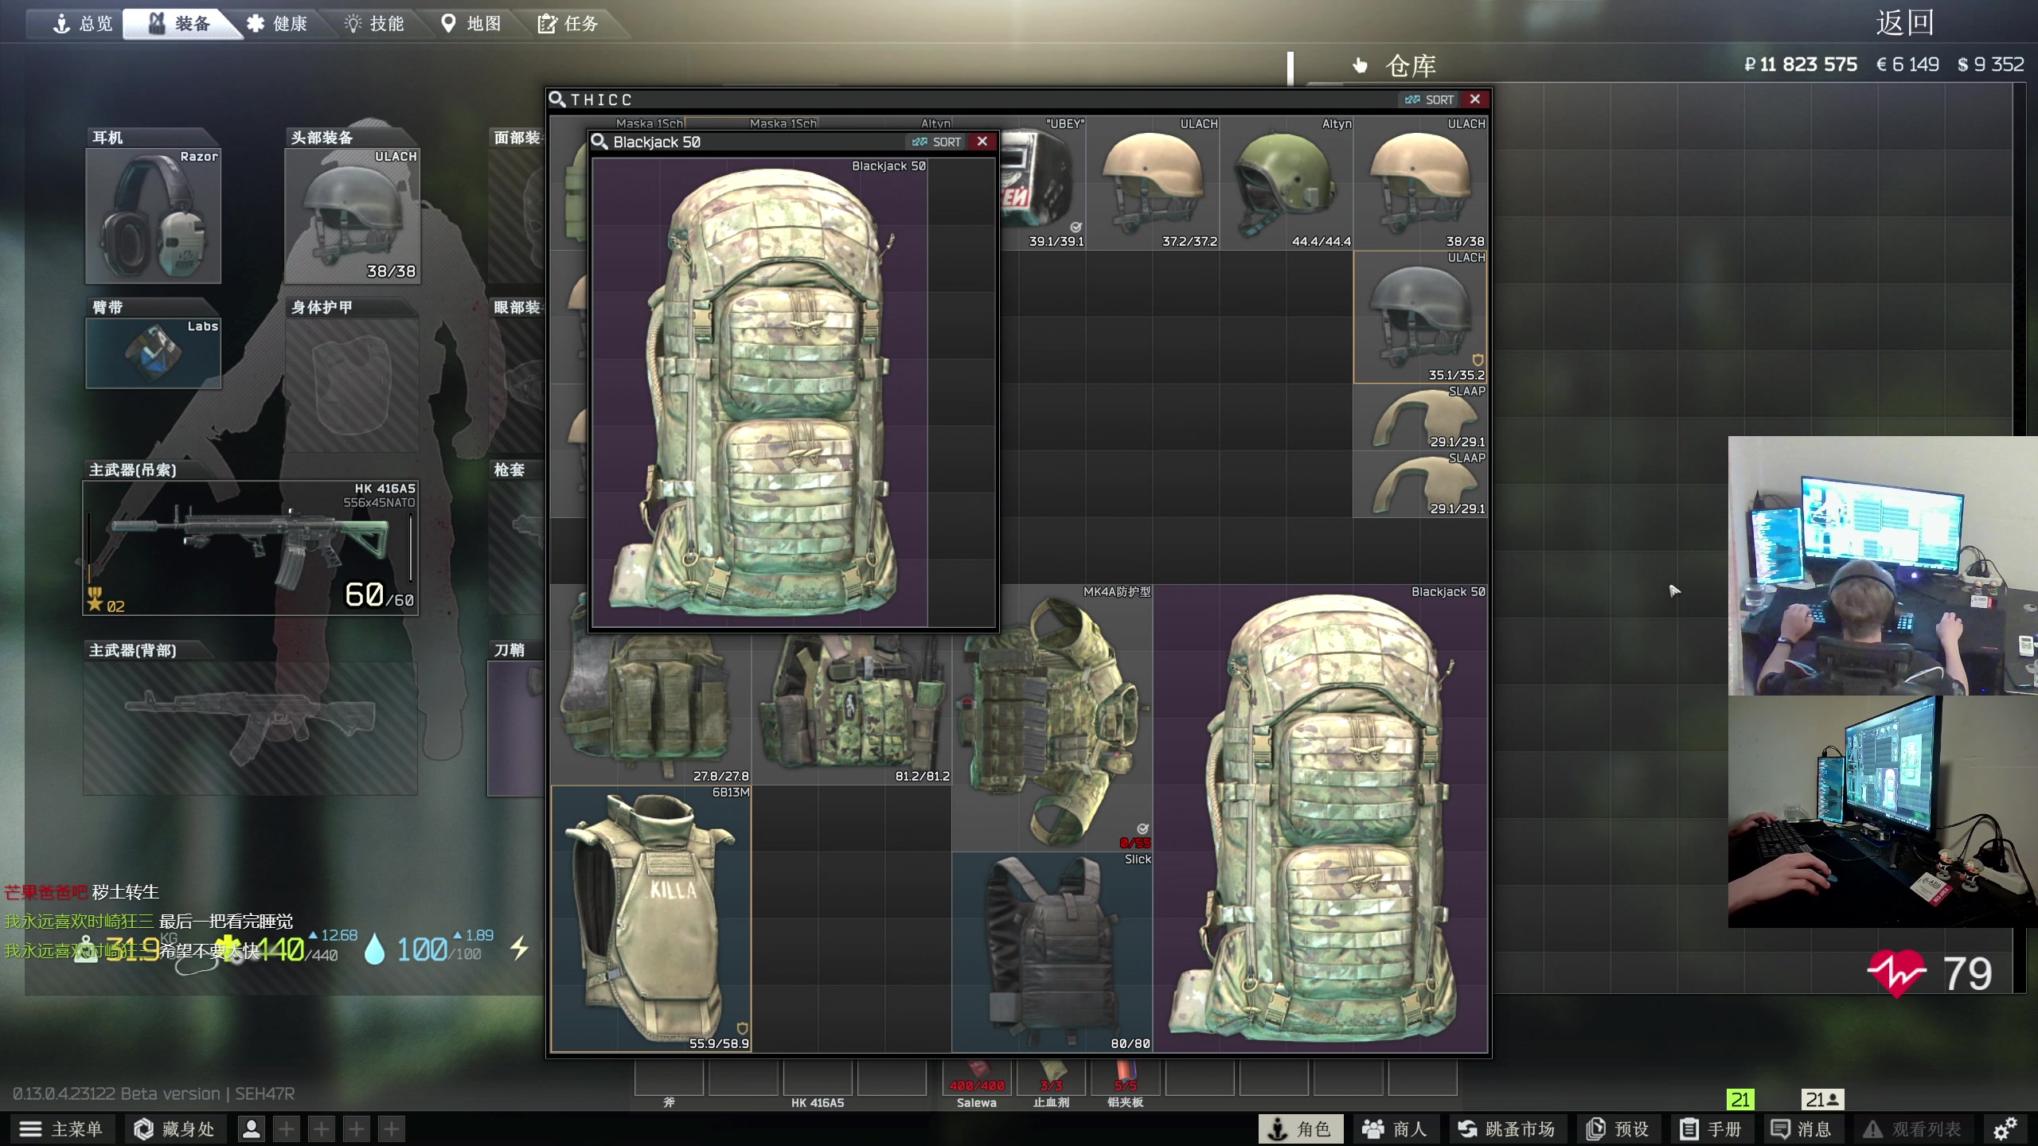The width and height of the screenshot is (2038, 1146).
Task: Select the green Altyn helmet 44.4/44.4
Action: pos(1286,183)
